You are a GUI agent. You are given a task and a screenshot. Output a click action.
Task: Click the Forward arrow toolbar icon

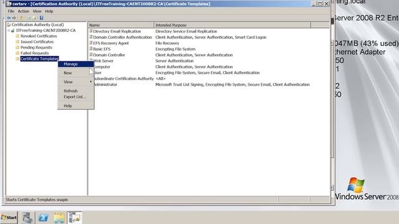pyautogui.click(x=14, y=18)
